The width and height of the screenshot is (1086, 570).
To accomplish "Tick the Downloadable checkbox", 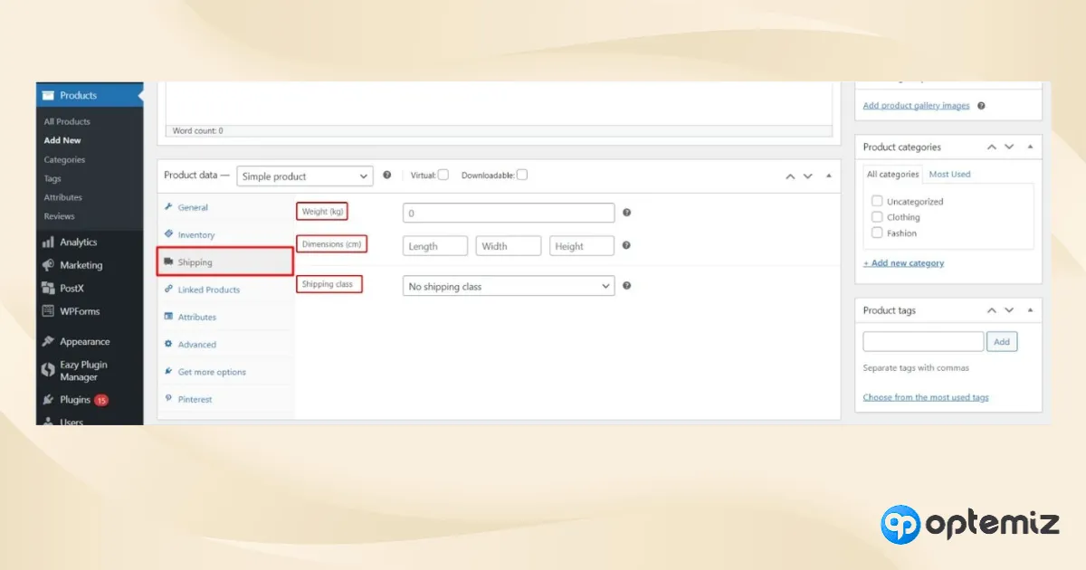I will pyautogui.click(x=522, y=175).
